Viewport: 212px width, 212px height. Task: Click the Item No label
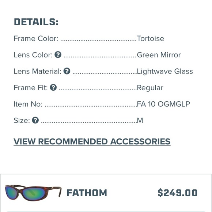[x=28, y=104]
